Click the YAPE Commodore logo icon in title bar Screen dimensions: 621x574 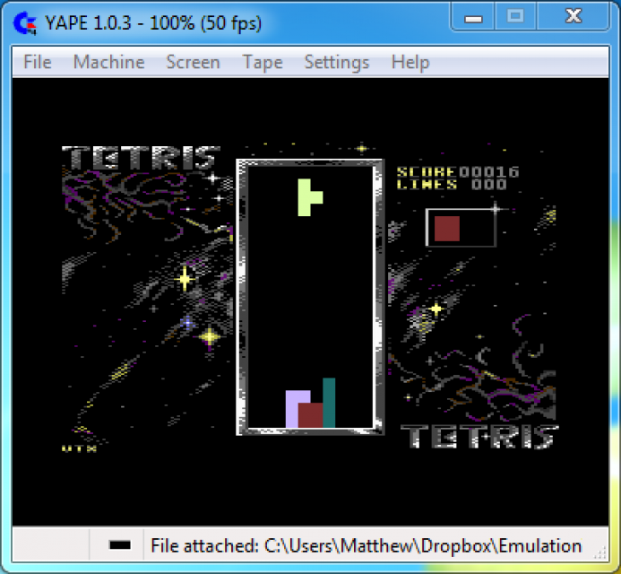tap(24, 23)
